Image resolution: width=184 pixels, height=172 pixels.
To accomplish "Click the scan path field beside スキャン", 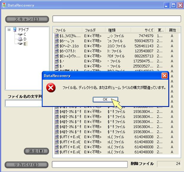I will click(x=117, y=19).
